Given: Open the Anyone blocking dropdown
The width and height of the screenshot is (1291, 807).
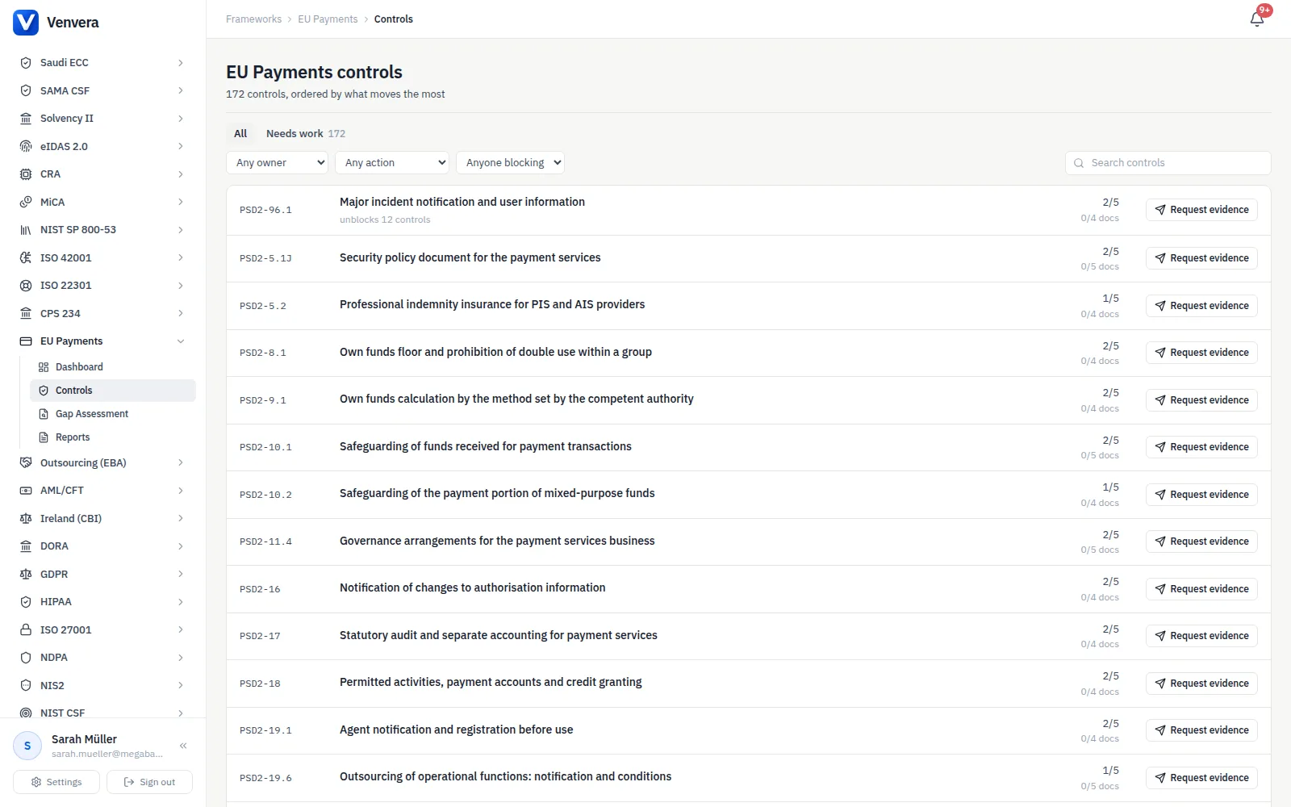Looking at the screenshot, I should click(510, 163).
